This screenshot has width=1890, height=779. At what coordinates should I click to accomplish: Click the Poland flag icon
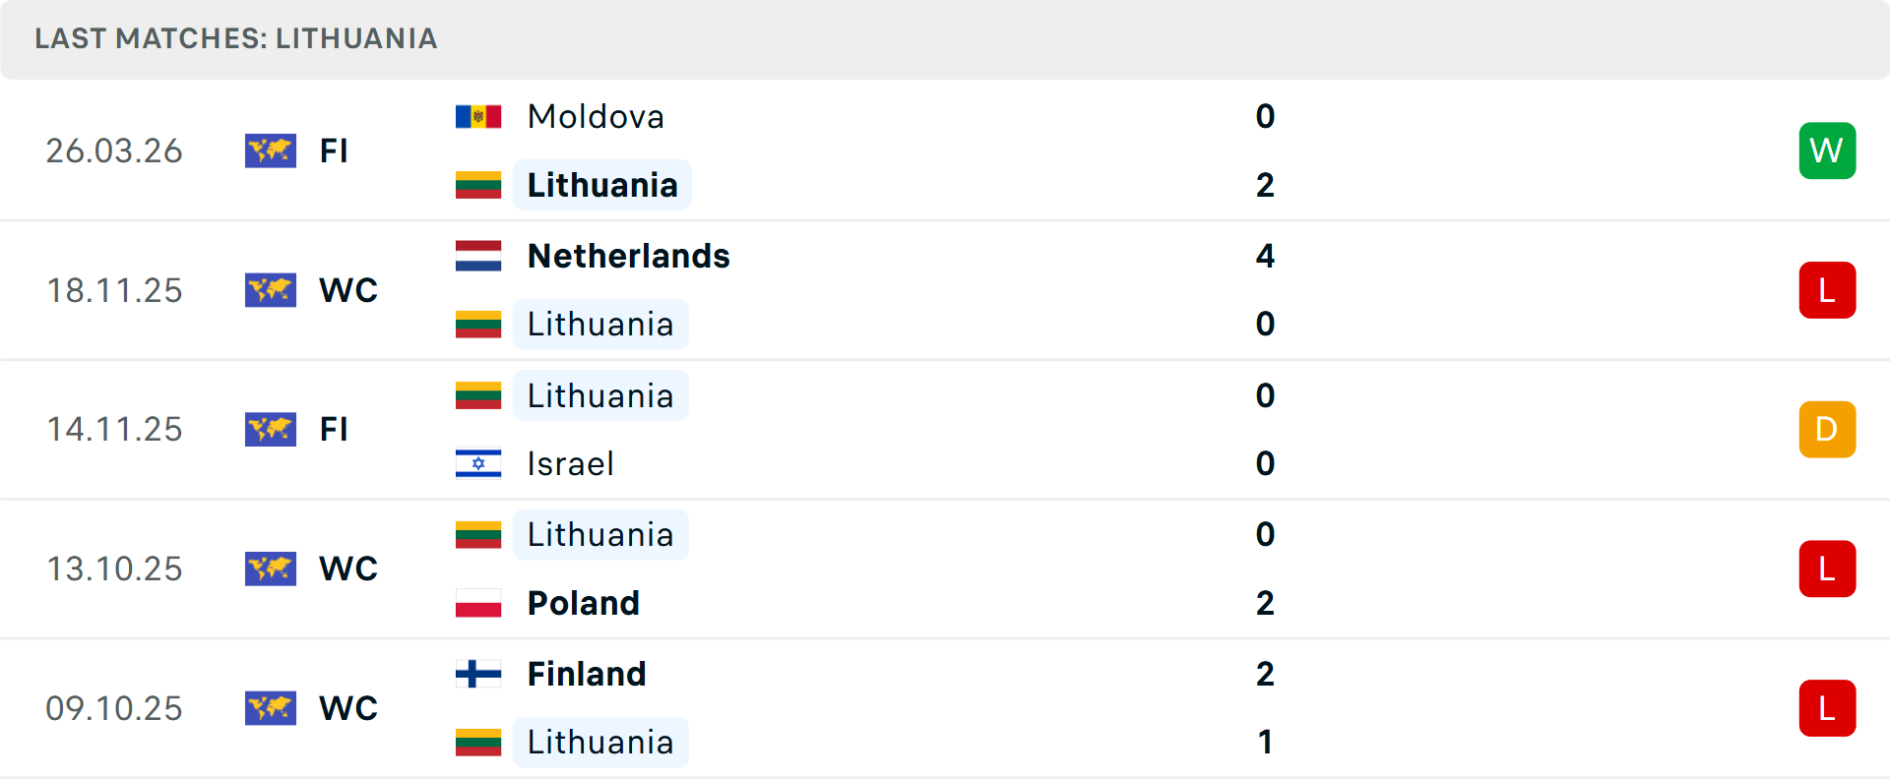pos(478,603)
